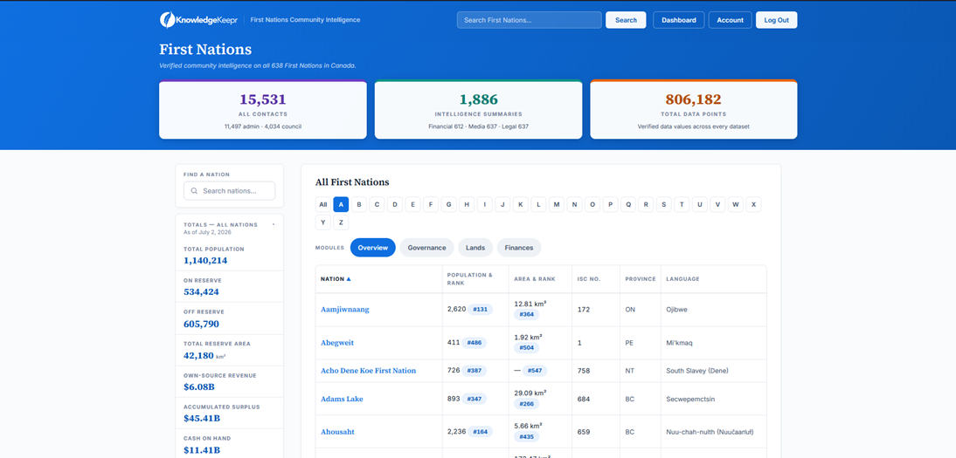The width and height of the screenshot is (956, 458).
Task: Filter nations starting with X
Action: point(753,205)
